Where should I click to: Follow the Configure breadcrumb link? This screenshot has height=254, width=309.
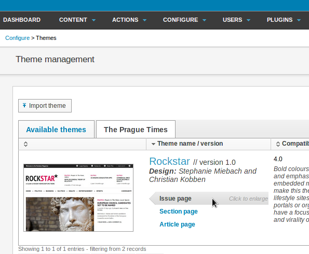click(x=17, y=38)
